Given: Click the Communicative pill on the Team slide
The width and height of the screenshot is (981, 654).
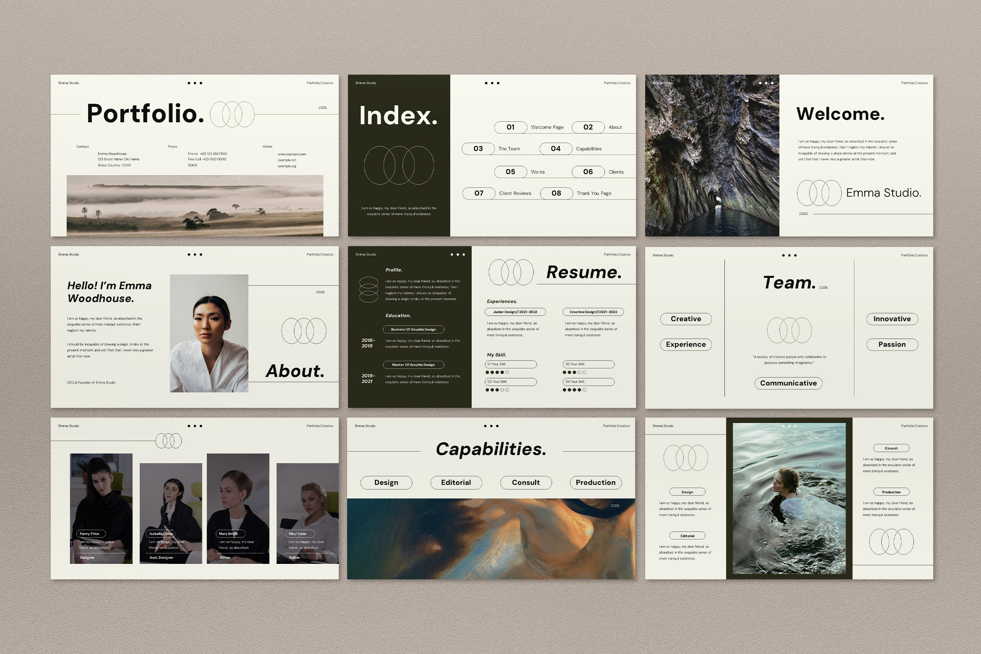Looking at the screenshot, I should (789, 383).
